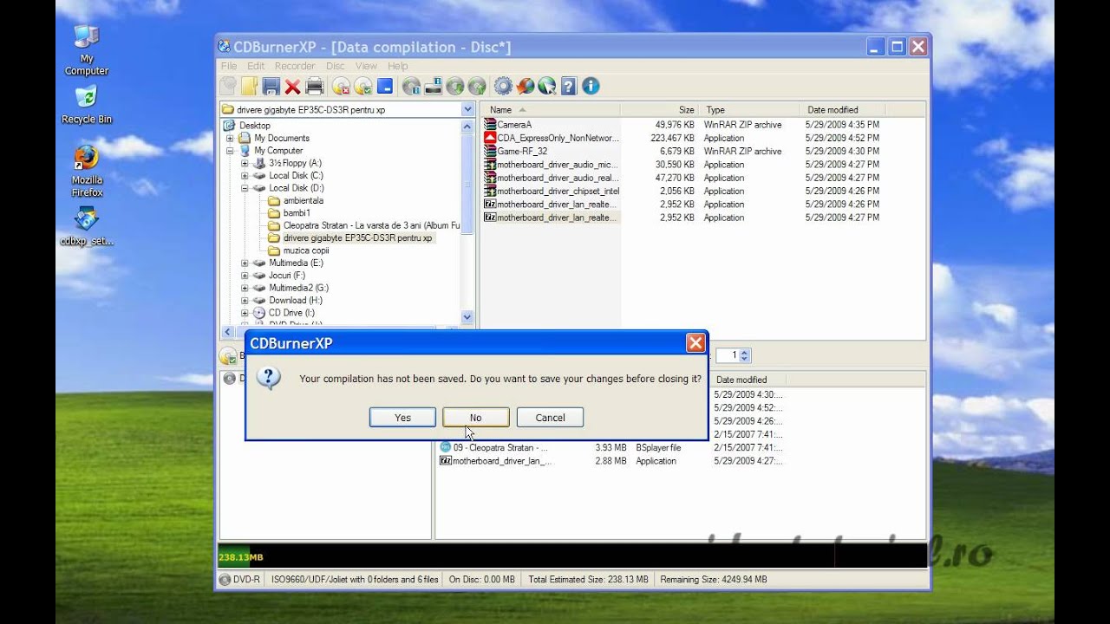Image resolution: width=1110 pixels, height=624 pixels.
Task: Click the greyed-out New compilation toolbar icon
Action: tap(228, 86)
